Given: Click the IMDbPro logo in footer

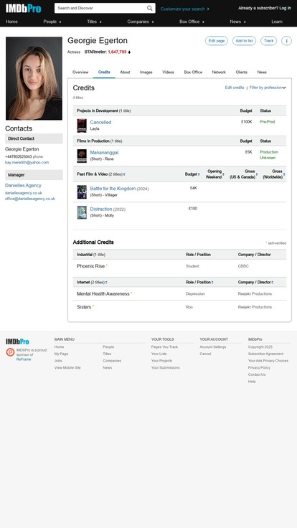Looking at the screenshot, I should coord(17,341).
